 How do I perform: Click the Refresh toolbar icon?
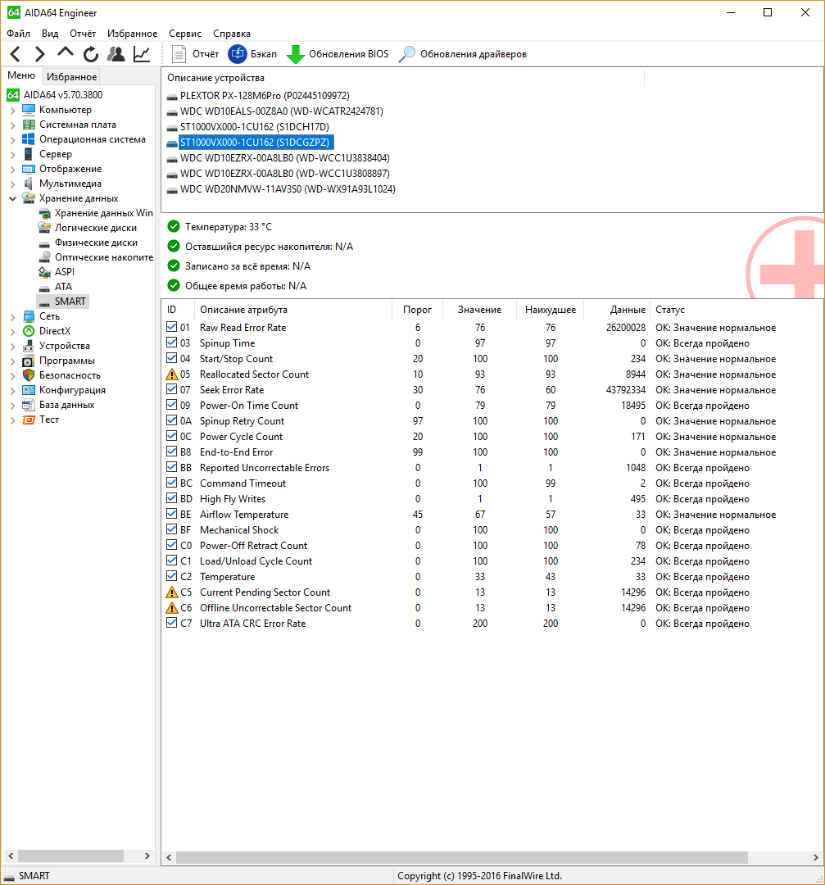[91, 54]
